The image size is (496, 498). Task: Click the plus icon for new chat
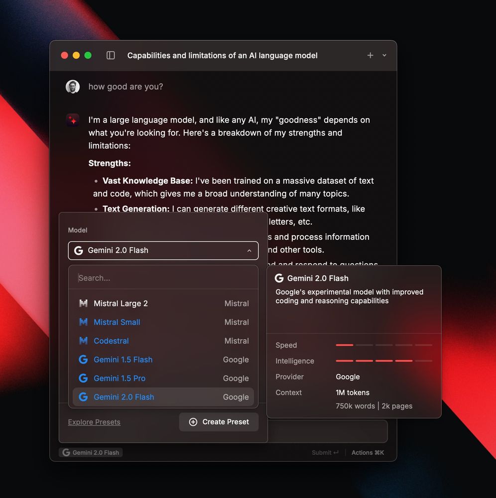(370, 55)
